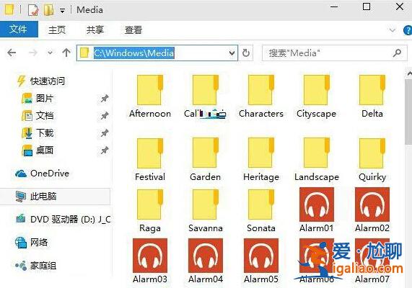Screen dimensions: 412x288
Task: Open the quick access toolbar customize dropdown
Action: 62,11
